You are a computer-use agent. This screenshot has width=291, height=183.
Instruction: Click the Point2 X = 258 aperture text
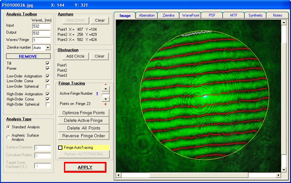pyautogui.click(x=77, y=35)
